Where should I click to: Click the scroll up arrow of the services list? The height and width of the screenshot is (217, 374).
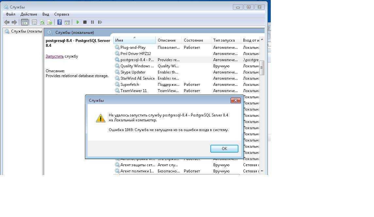point(262,40)
